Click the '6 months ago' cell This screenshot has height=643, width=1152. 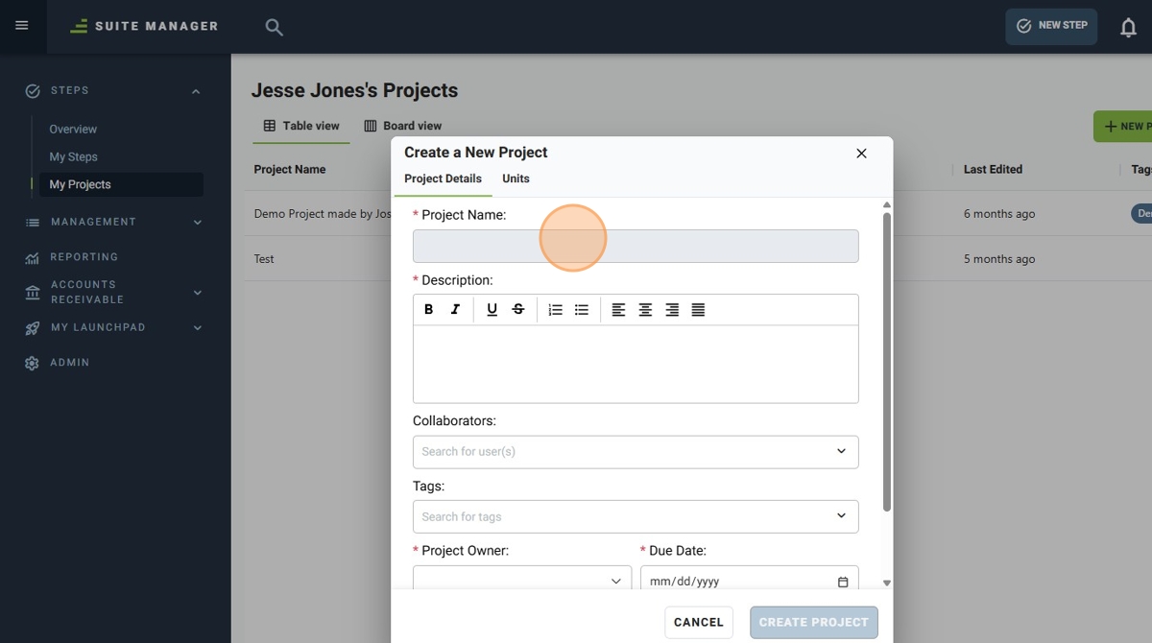pyautogui.click(x=999, y=214)
